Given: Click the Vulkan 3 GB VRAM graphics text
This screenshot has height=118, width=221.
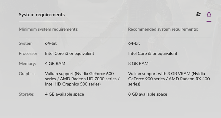Looking at the screenshot, I should tap(169, 79).
